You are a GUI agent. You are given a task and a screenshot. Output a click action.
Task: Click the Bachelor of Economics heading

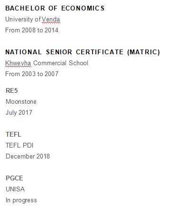coord(55,8)
